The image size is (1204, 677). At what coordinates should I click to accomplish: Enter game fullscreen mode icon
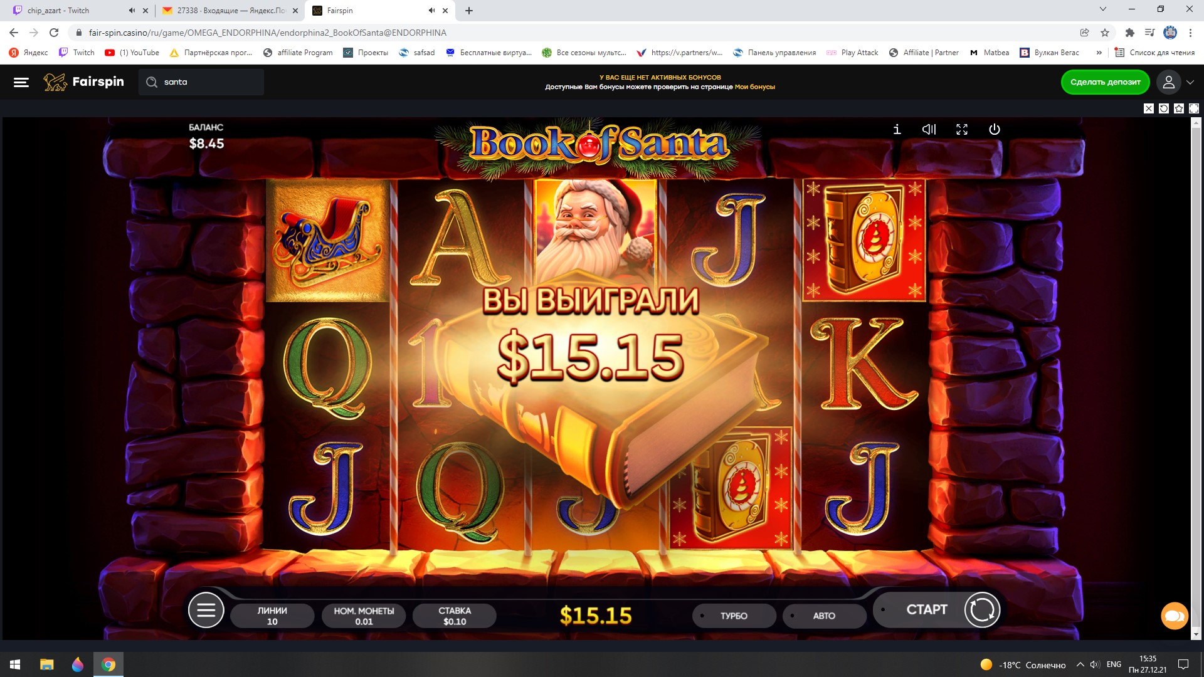click(962, 129)
